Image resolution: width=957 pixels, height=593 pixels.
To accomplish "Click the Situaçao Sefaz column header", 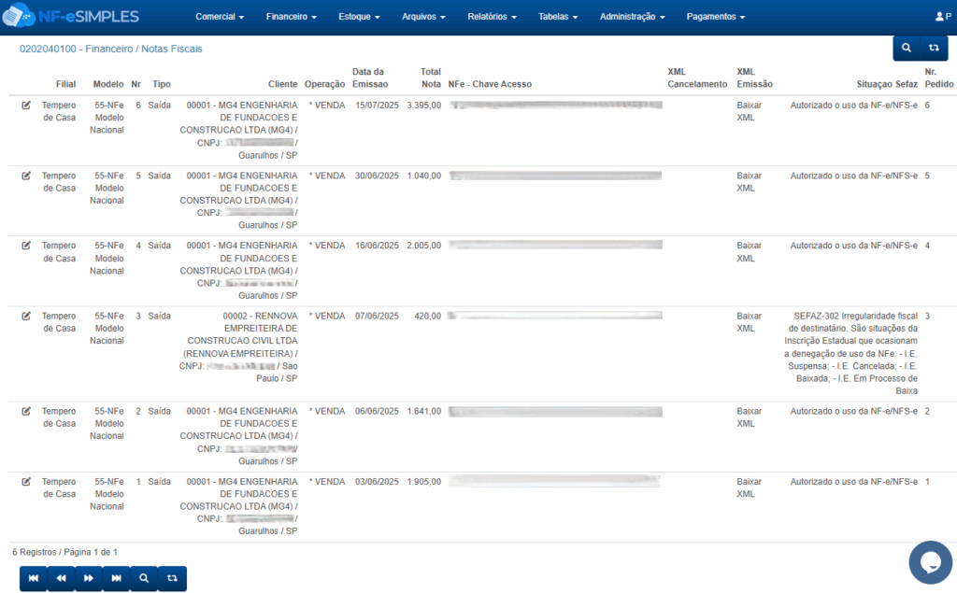I will [887, 84].
